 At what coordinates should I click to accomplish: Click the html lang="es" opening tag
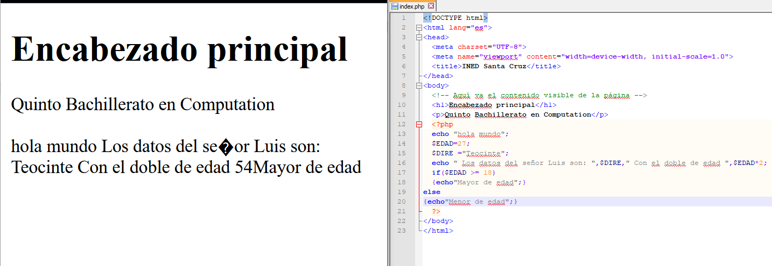tap(458, 27)
